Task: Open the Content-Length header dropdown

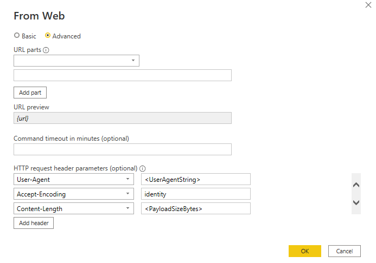Action: [x=74, y=208]
